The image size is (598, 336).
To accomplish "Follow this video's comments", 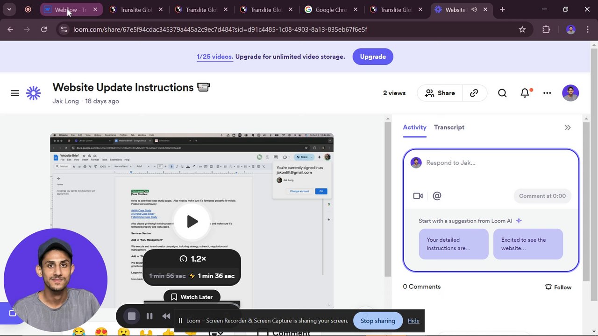I will (558, 287).
